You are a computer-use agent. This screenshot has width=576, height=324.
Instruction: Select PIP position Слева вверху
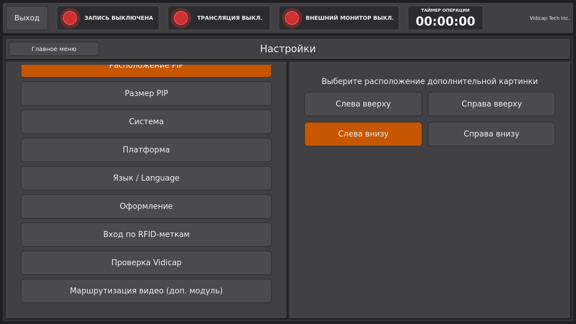tap(363, 104)
